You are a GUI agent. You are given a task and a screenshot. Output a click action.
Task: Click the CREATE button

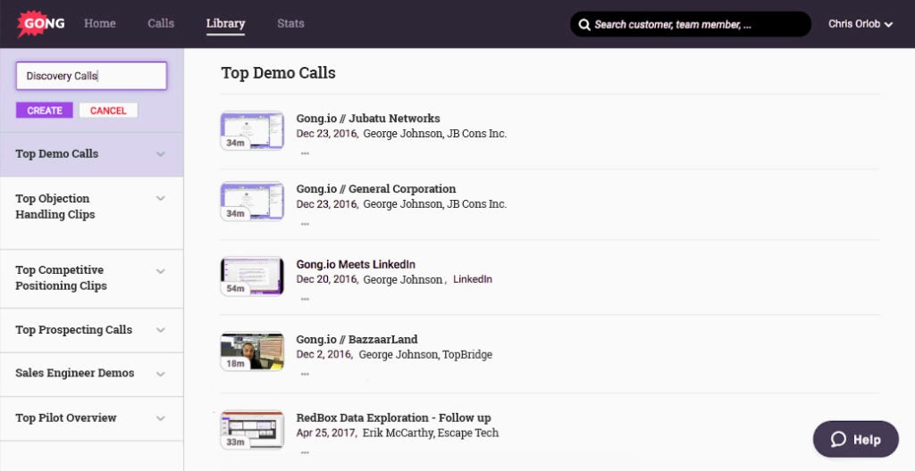pos(45,111)
